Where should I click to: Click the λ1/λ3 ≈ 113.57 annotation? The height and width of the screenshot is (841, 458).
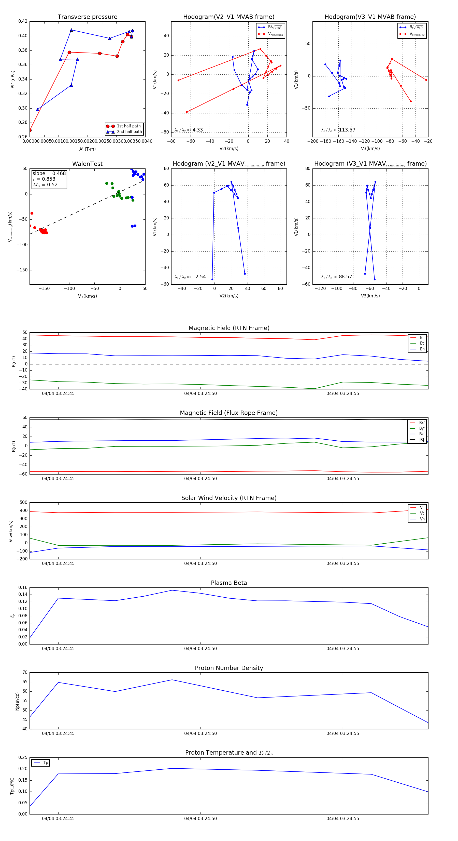338,130
